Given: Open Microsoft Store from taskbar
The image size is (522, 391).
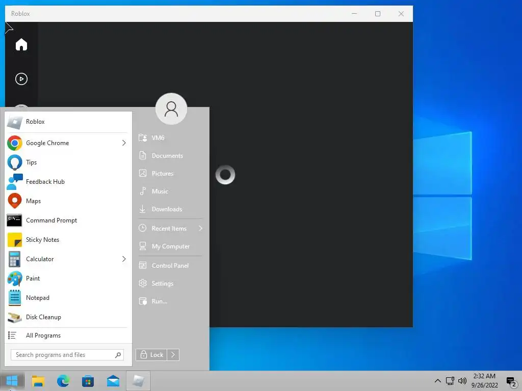Looking at the screenshot, I should pyautogui.click(x=88, y=381).
